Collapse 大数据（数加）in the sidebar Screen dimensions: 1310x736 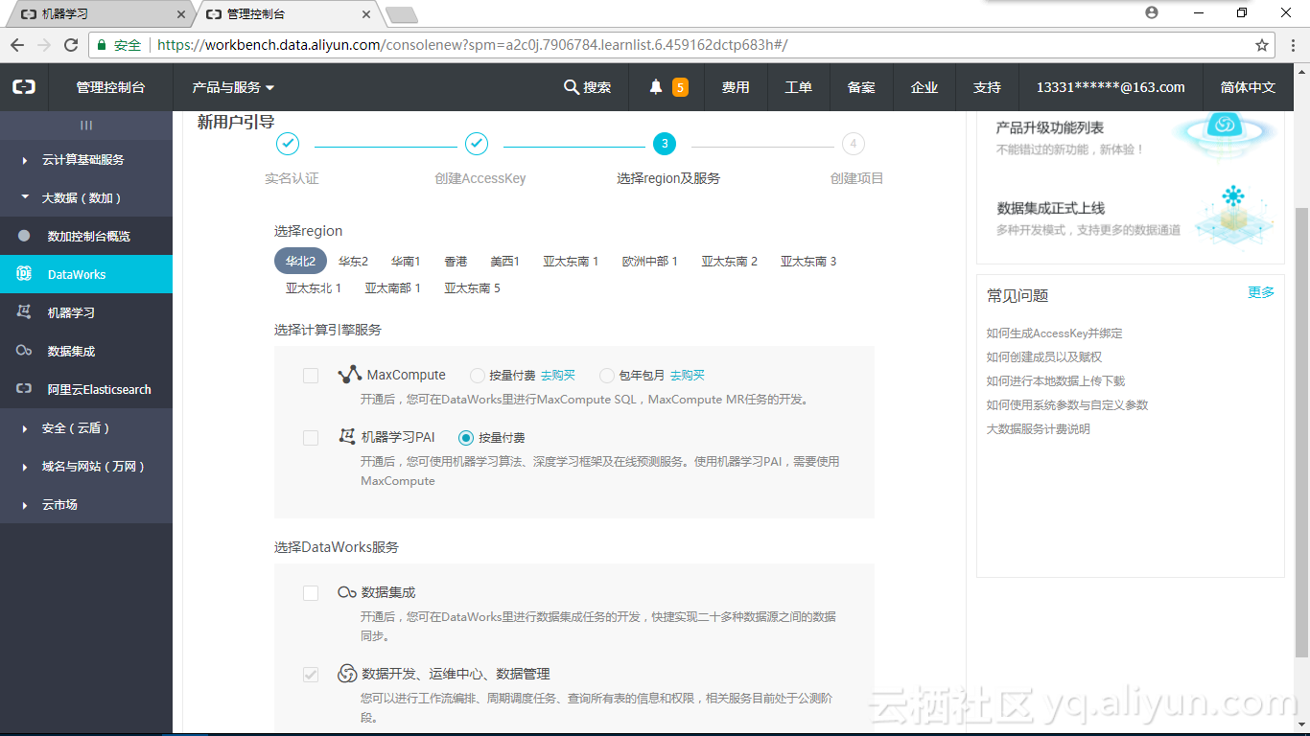pos(86,198)
